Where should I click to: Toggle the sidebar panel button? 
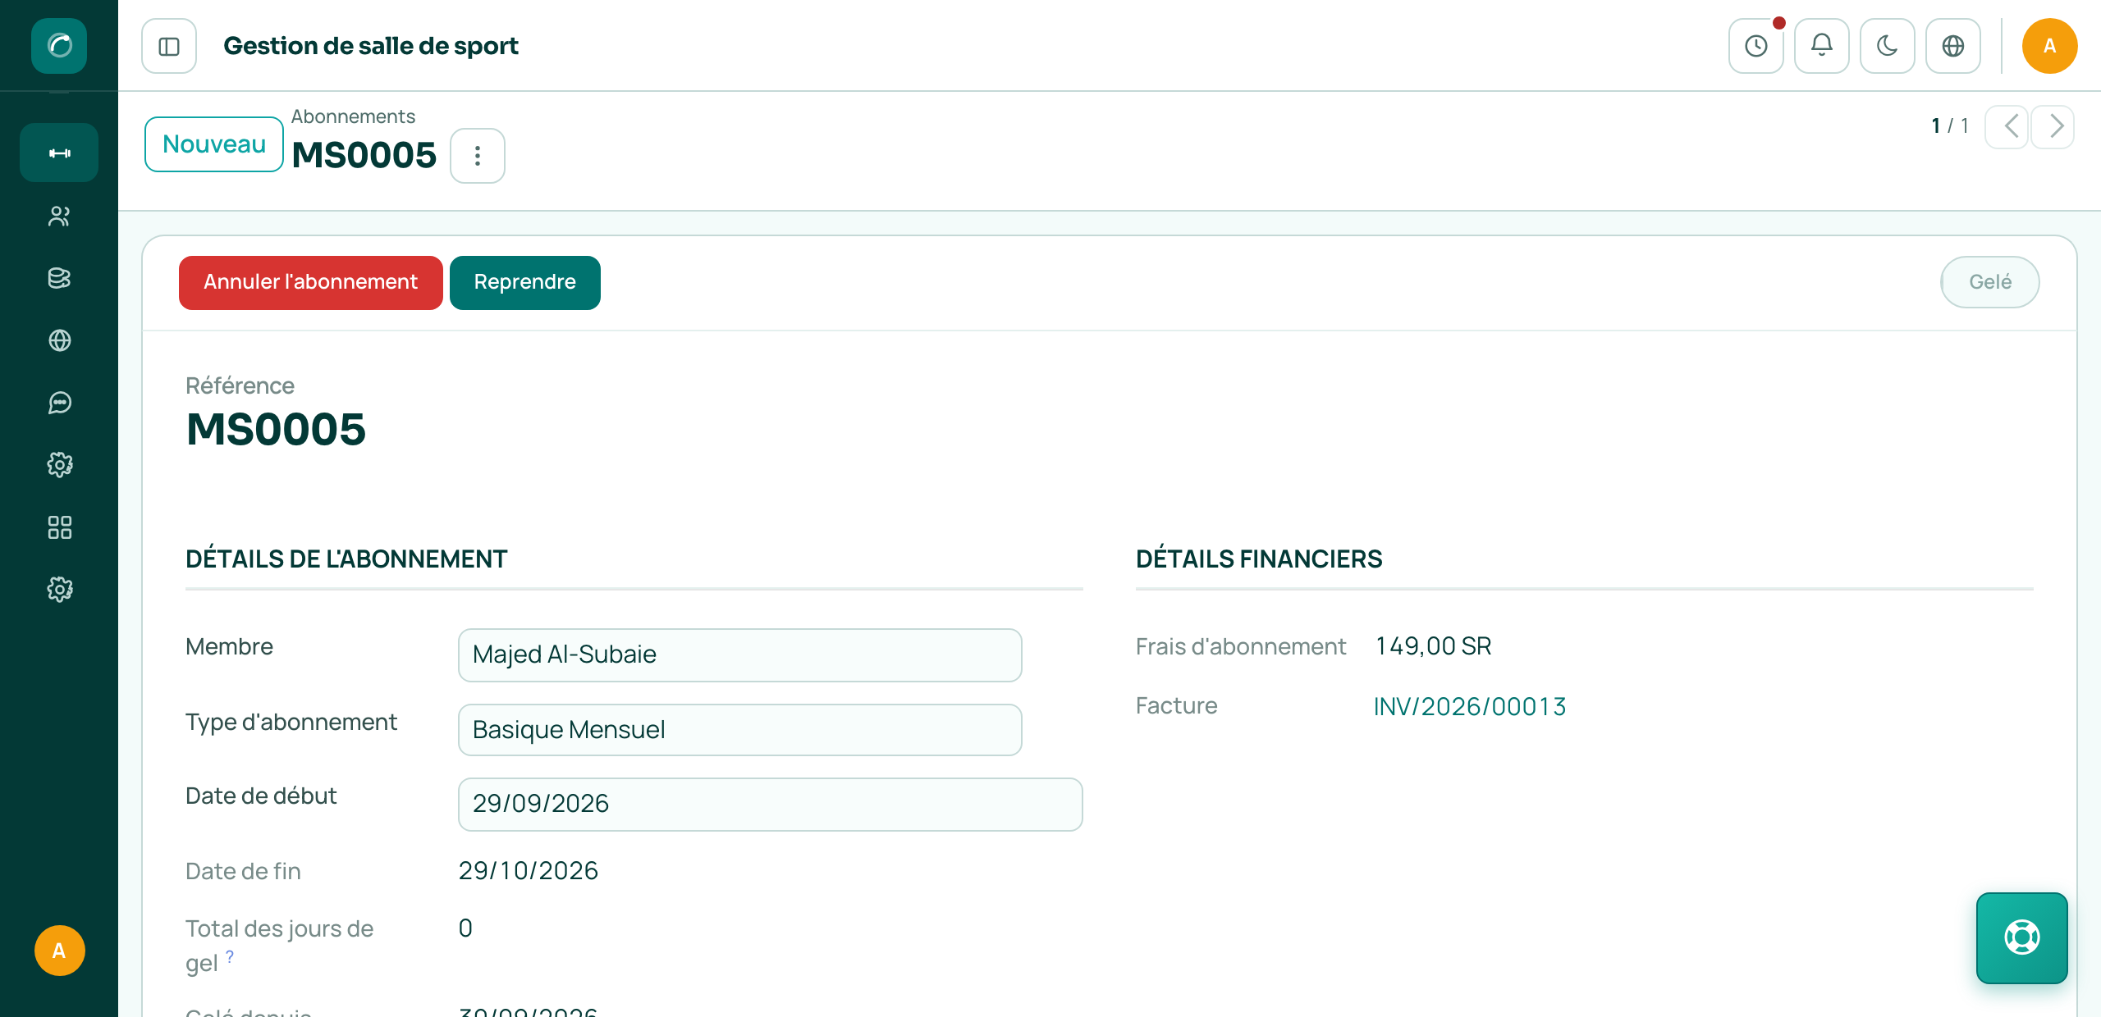click(169, 46)
